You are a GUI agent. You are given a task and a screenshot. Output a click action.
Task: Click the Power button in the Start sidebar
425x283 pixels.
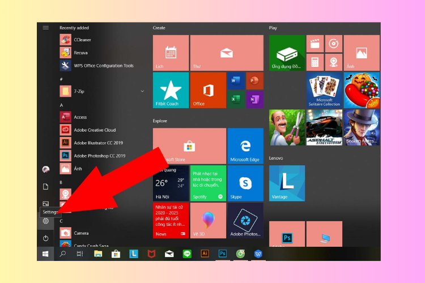[45, 238]
